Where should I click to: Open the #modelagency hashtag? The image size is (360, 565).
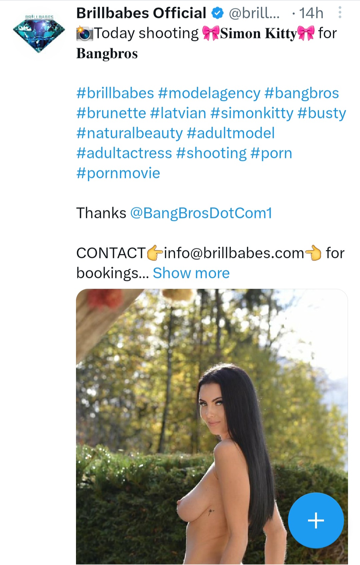click(x=209, y=93)
